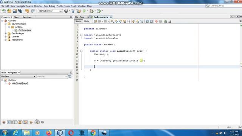Click the Find Selection magnifier icon in editor

point(112,21)
